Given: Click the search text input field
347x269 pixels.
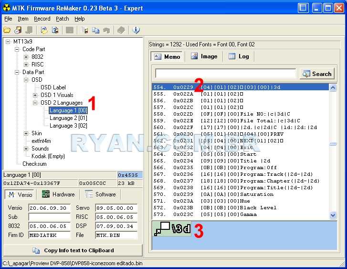Looking at the screenshot, I should click(x=226, y=74).
